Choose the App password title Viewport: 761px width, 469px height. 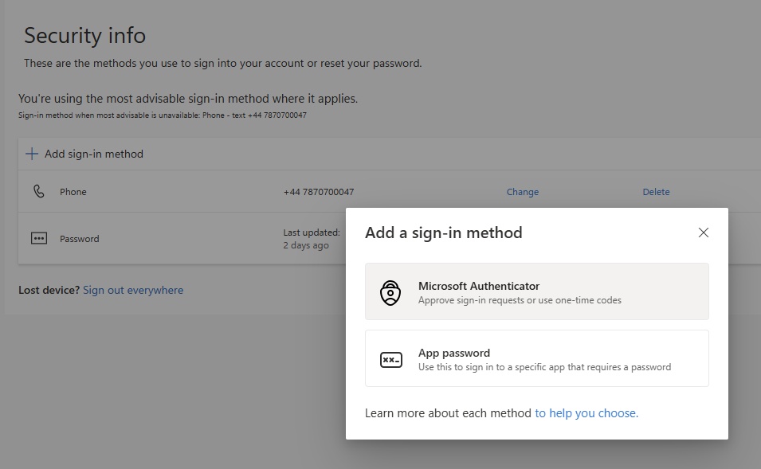click(454, 353)
